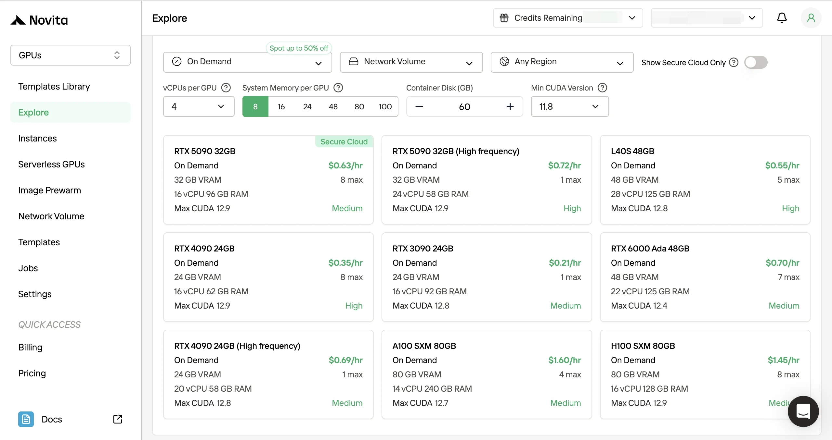Open the Min CUDA Version 11.8 dropdown
The width and height of the screenshot is (832, 440).
click(570, 106)
